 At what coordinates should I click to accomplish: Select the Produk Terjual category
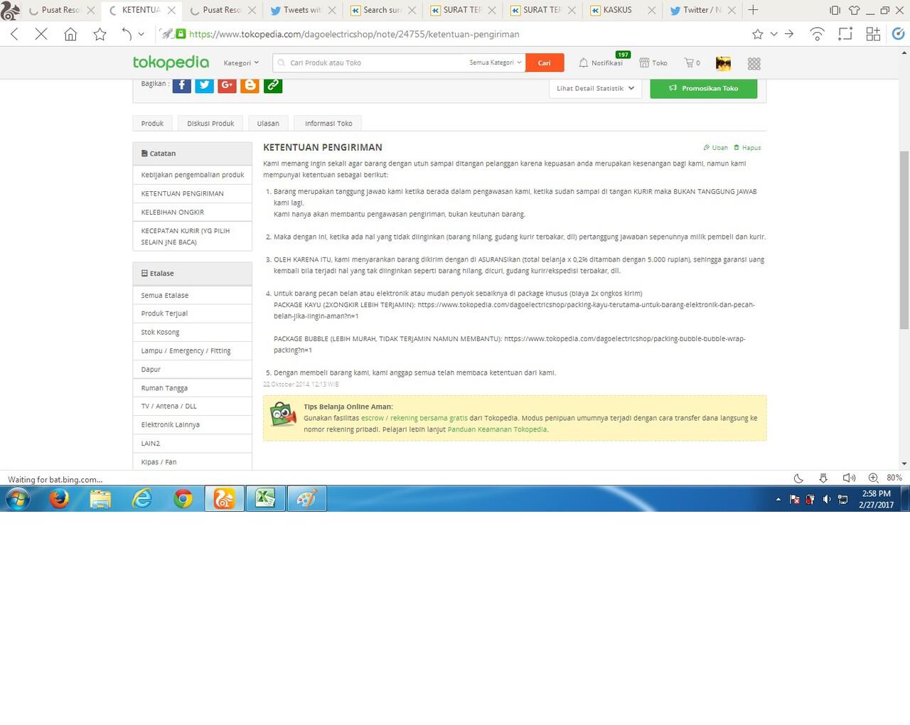193,313
